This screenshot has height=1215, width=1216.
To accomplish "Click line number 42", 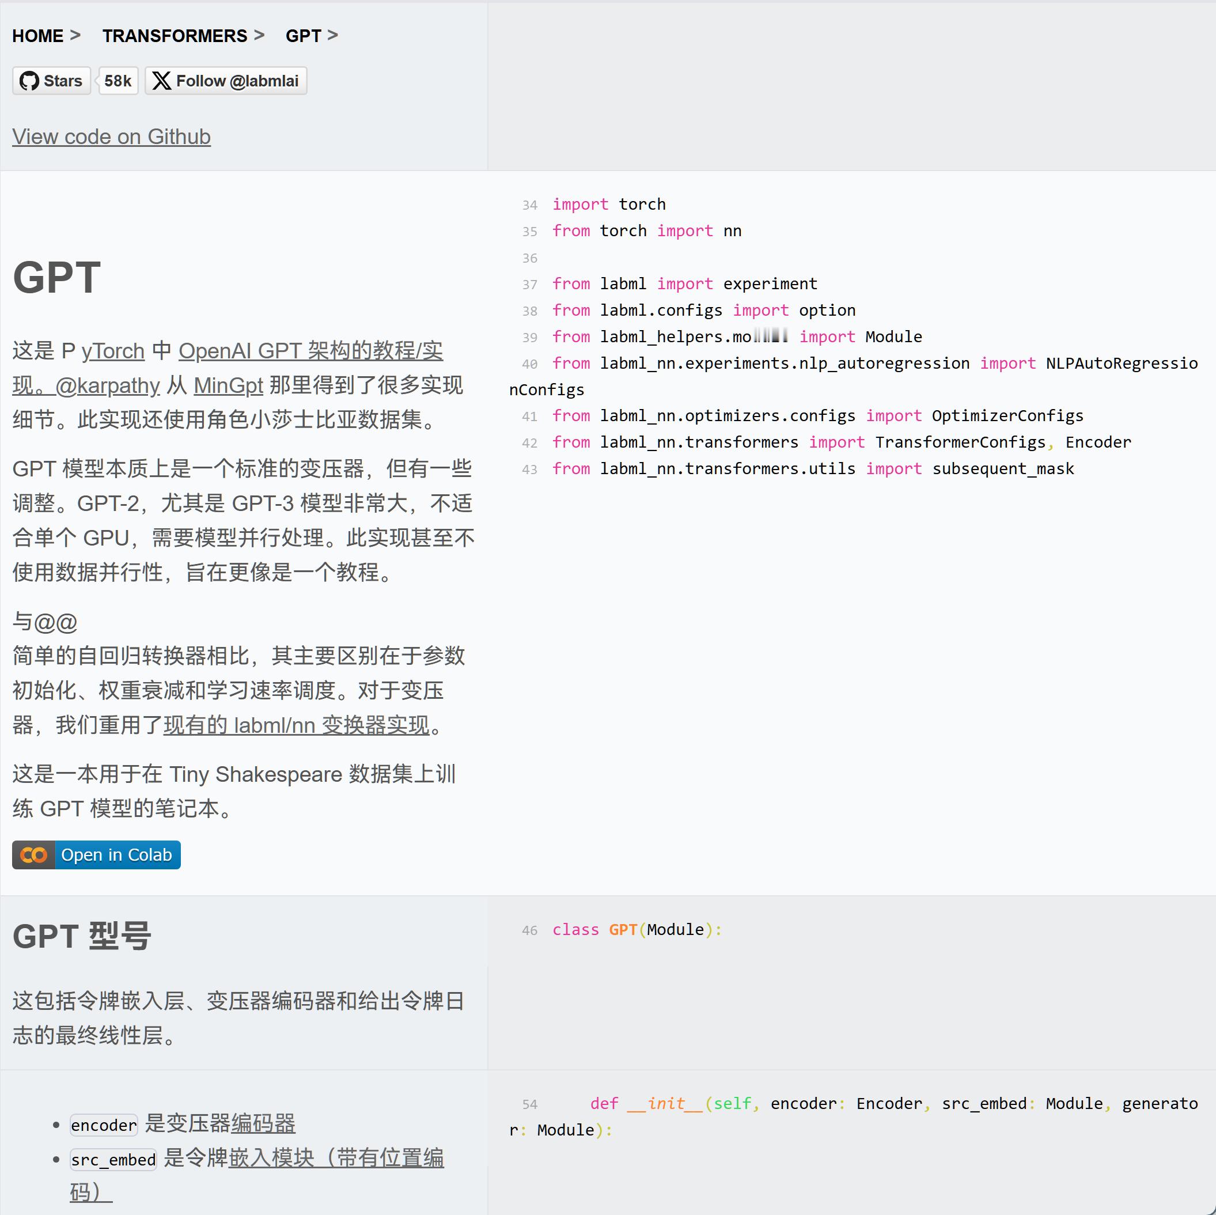I will [x=529, y=443].
